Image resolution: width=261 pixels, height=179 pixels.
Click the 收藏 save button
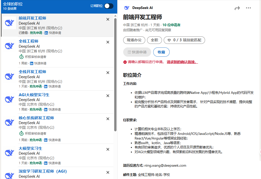(x=161, y=52)
